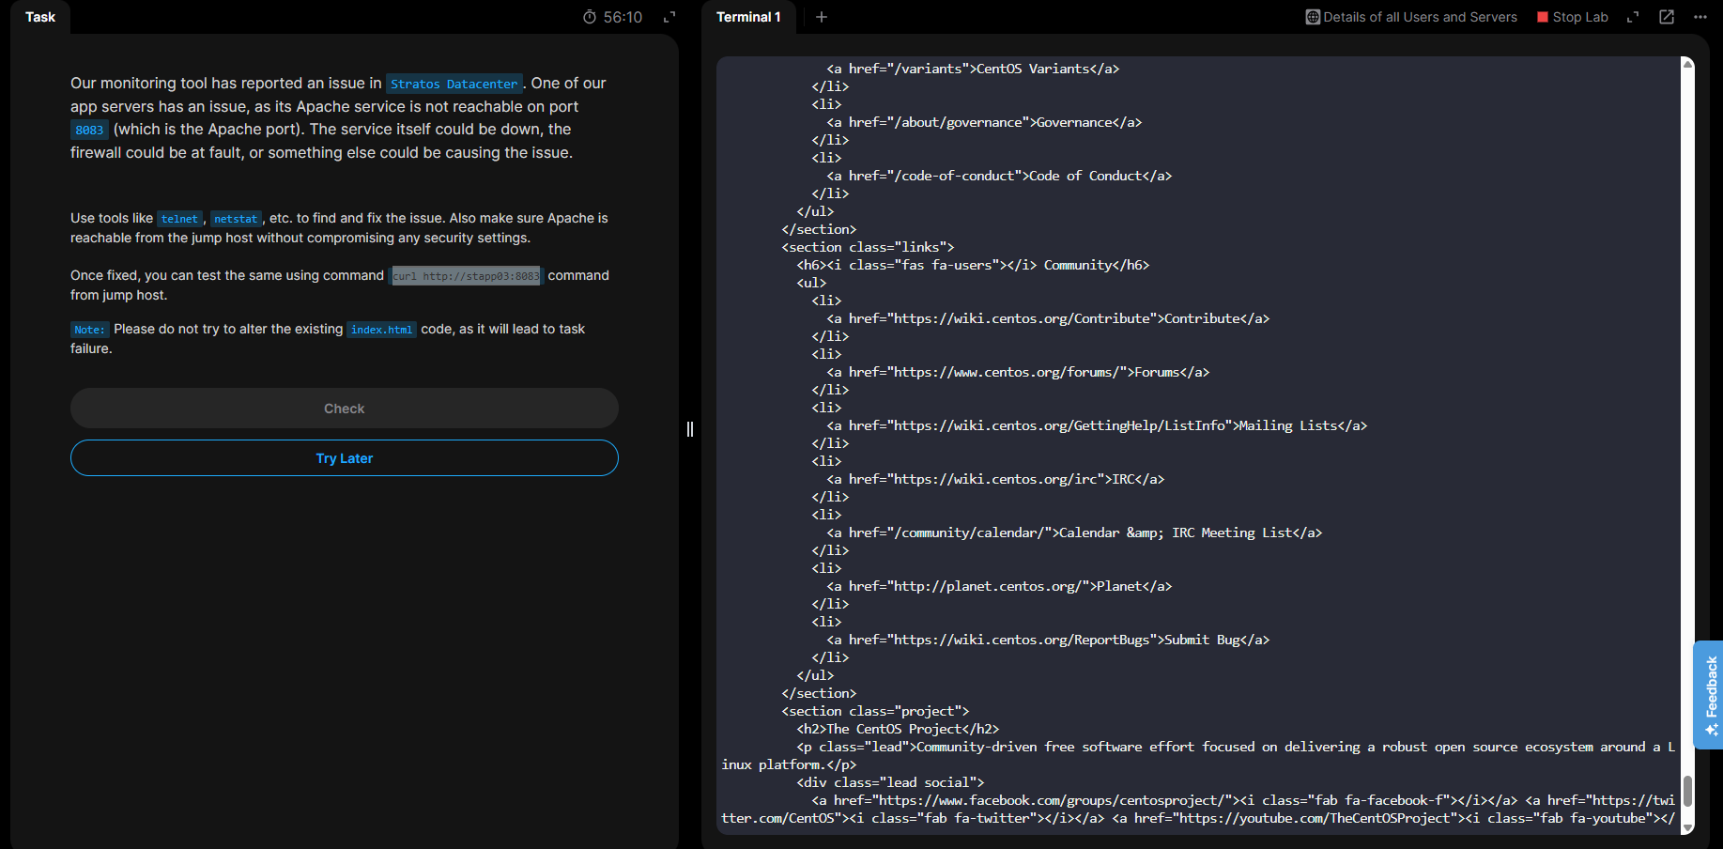Click the CentOS Variants terminal line
Image resolution: width=1723 pixels, height=849 pixels.
click(973, 69)
